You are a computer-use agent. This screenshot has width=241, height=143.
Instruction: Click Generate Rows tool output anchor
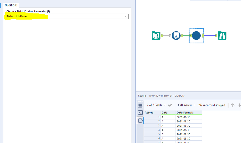pyautogui.click(x=182, y=36)
